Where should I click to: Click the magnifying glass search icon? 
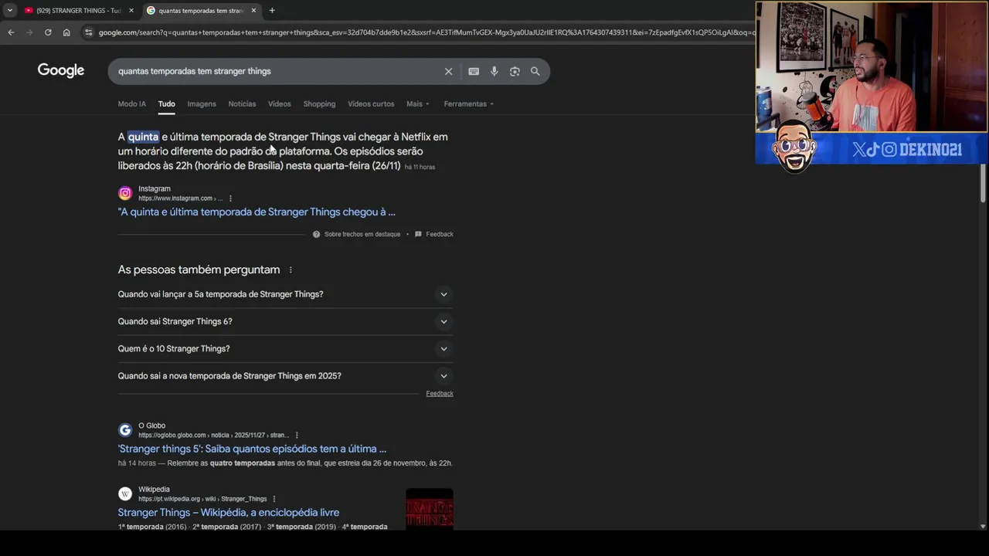point(535,71)
